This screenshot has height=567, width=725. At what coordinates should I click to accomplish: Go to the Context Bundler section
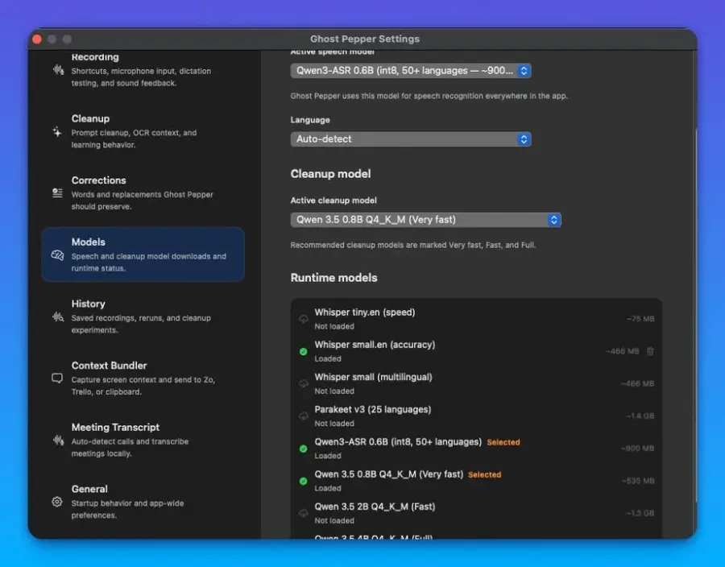[143, 378]
